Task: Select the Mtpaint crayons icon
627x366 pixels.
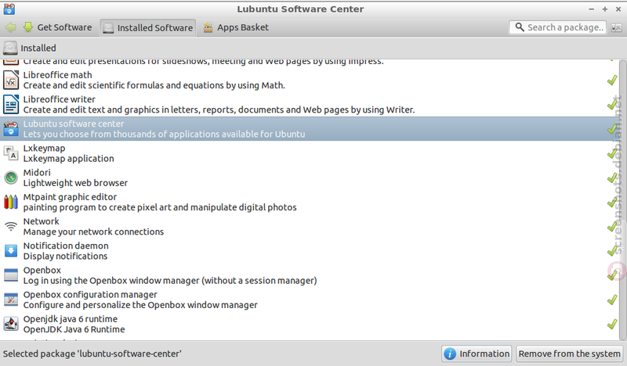Action: coord(11,202)
